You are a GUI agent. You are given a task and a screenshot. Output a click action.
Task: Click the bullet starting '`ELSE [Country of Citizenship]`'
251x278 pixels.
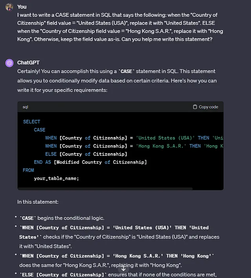(x=118, y=274)
